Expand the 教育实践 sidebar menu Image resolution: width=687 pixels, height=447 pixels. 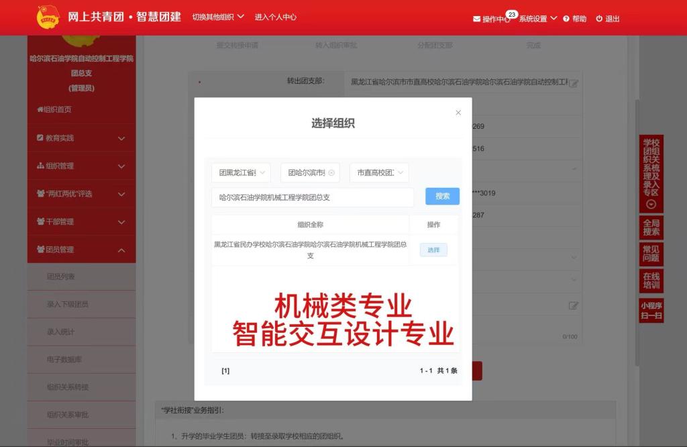(x=81, y=138)
